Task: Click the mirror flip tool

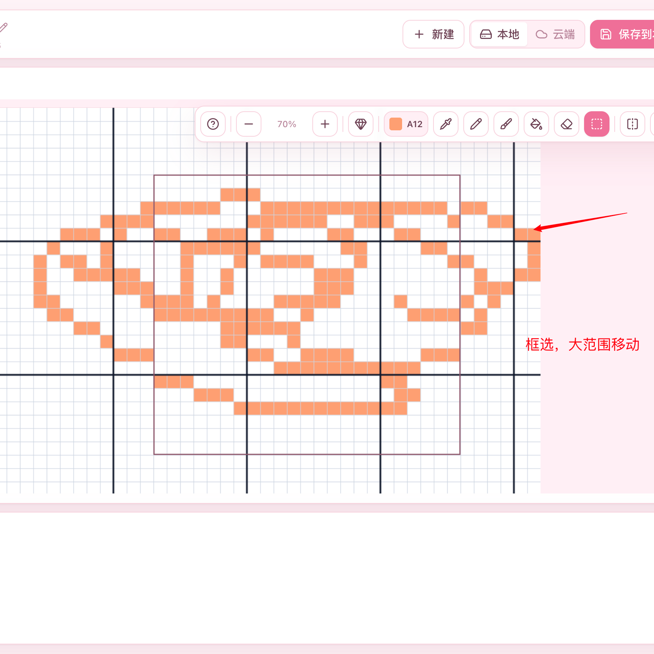Action: click(633, 124)
